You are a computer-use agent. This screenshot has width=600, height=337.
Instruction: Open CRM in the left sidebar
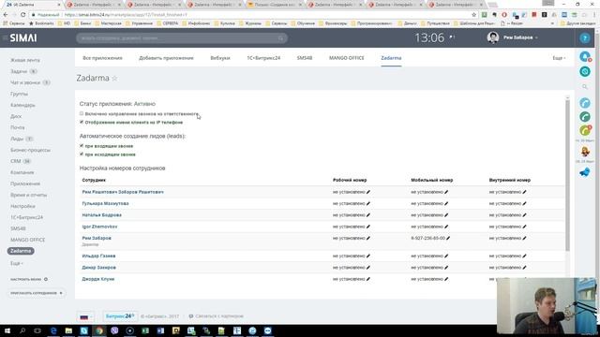(x=16, y=161)
